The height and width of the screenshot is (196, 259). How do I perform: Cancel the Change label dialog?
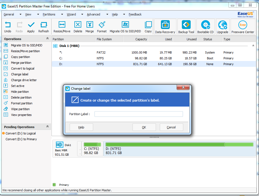tap(171, 127)
